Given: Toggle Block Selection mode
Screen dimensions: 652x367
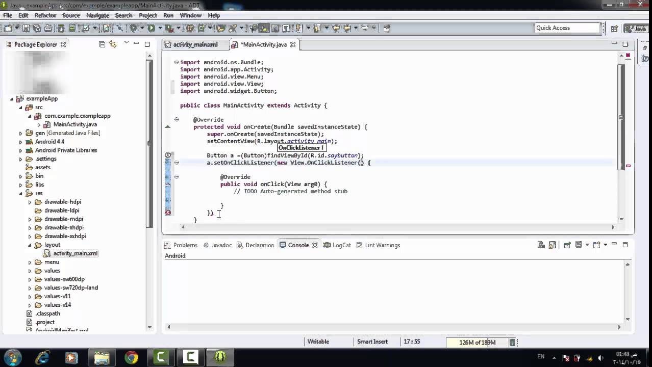Looking at the screenshot, I should [274, 28].
